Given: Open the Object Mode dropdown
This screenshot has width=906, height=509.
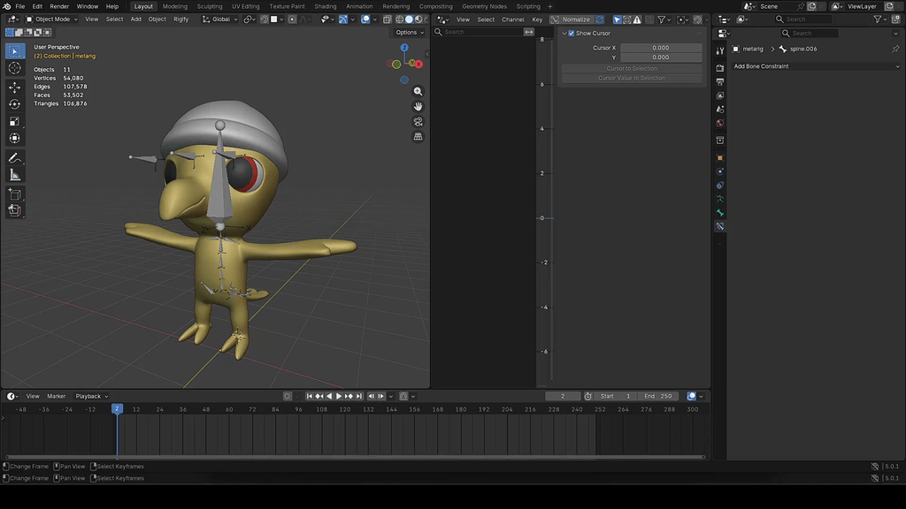Looking at the screenshot, I should [x=51, y=19].
